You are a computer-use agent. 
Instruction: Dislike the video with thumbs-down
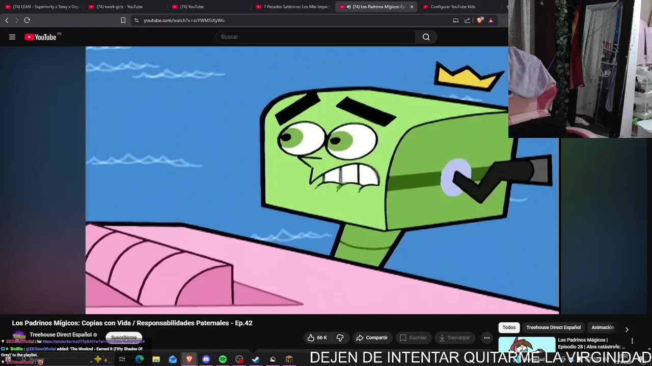(340, 338)
